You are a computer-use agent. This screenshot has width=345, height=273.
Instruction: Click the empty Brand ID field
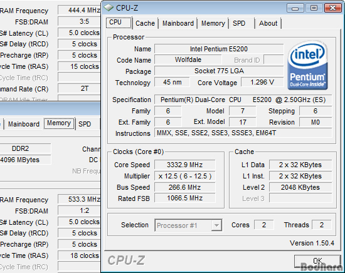(273, 59)
